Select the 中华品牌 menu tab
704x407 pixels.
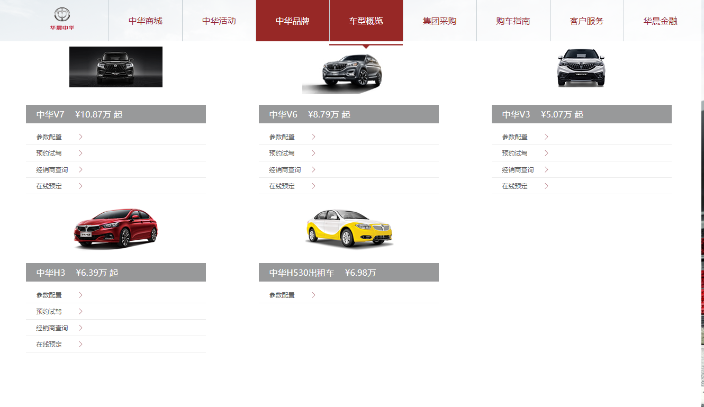pos(293,21)
